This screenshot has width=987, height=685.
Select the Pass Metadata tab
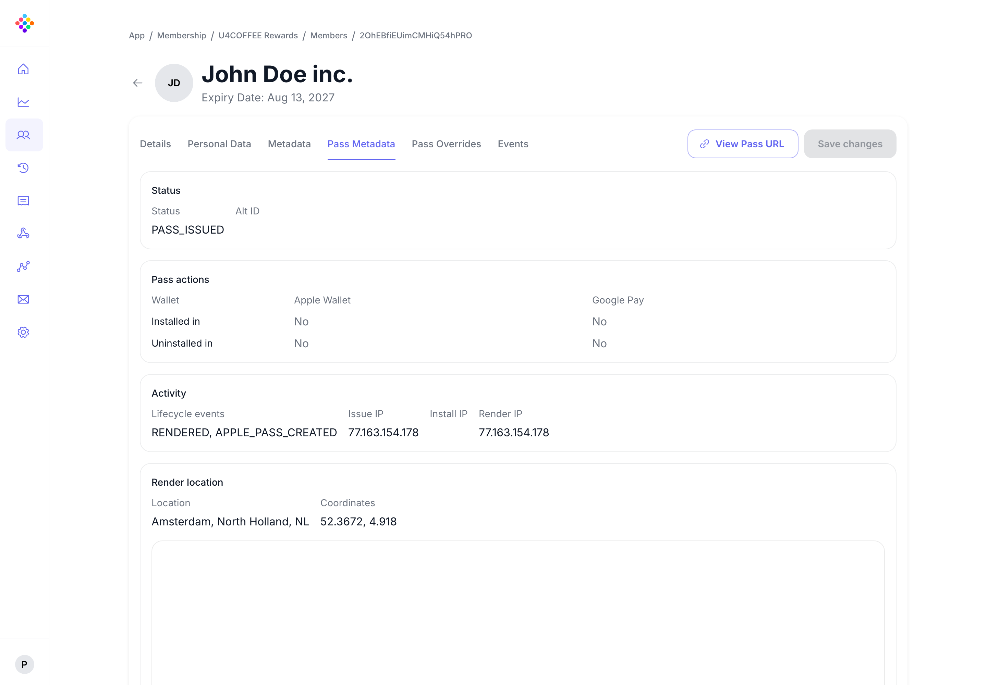[361, 144]
